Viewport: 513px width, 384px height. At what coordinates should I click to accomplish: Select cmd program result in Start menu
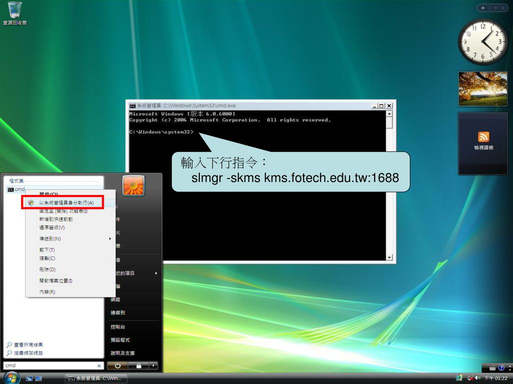point(54,189)
